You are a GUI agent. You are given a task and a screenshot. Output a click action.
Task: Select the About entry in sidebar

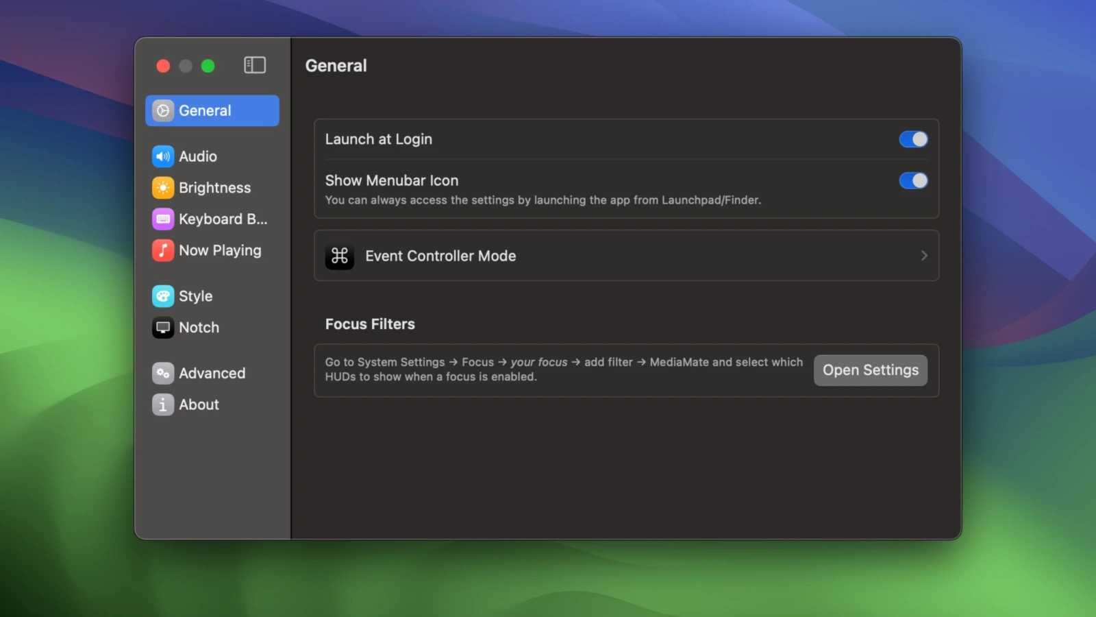199,404
